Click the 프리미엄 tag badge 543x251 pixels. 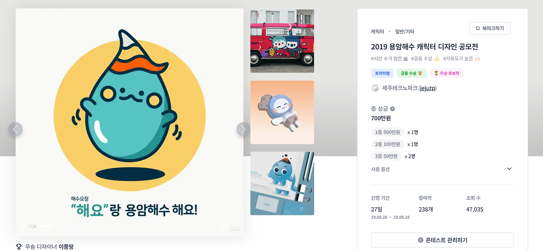tap(382, 73)
